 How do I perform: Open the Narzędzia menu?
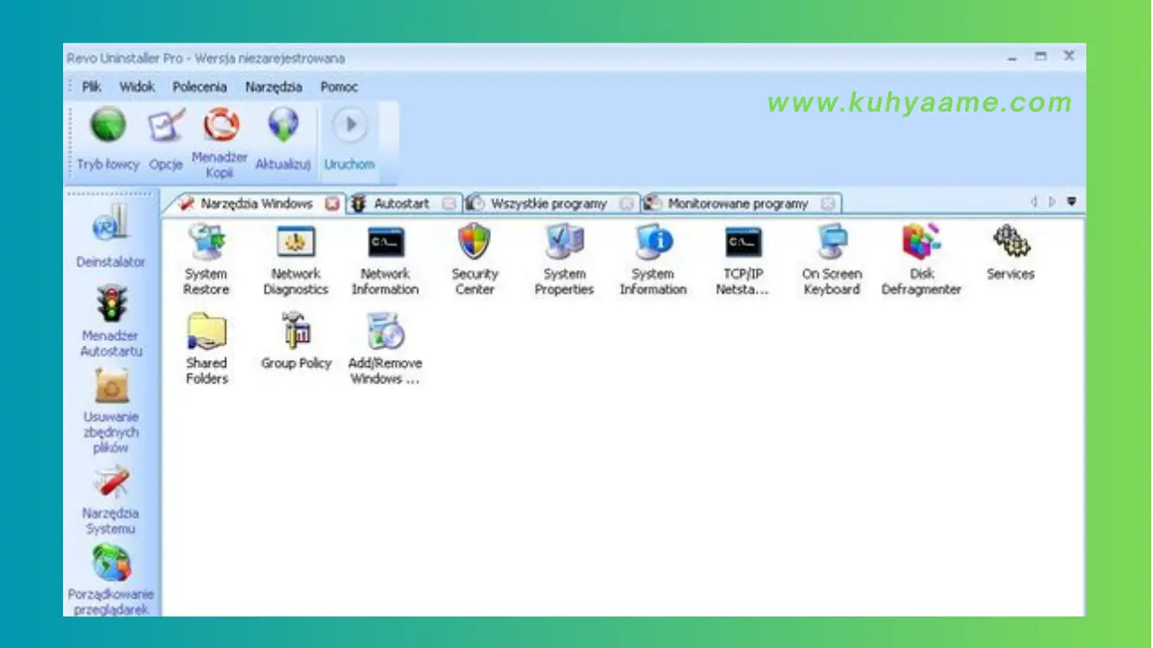[274, 87]
